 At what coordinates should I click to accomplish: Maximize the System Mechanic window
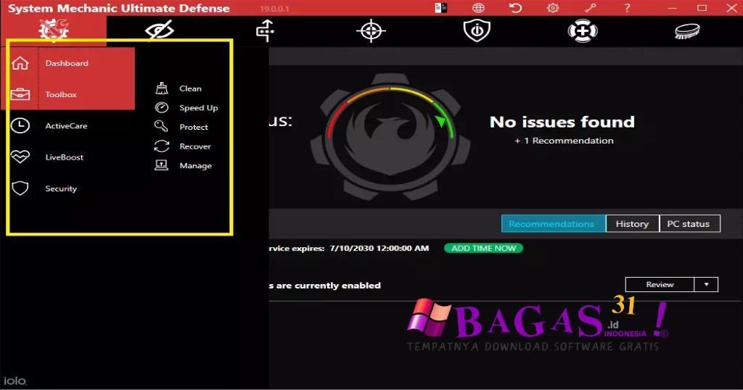(702, 8)
